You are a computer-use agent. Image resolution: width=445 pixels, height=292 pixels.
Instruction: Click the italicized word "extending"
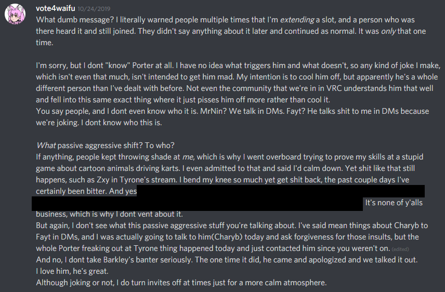(x=298, y=19)
